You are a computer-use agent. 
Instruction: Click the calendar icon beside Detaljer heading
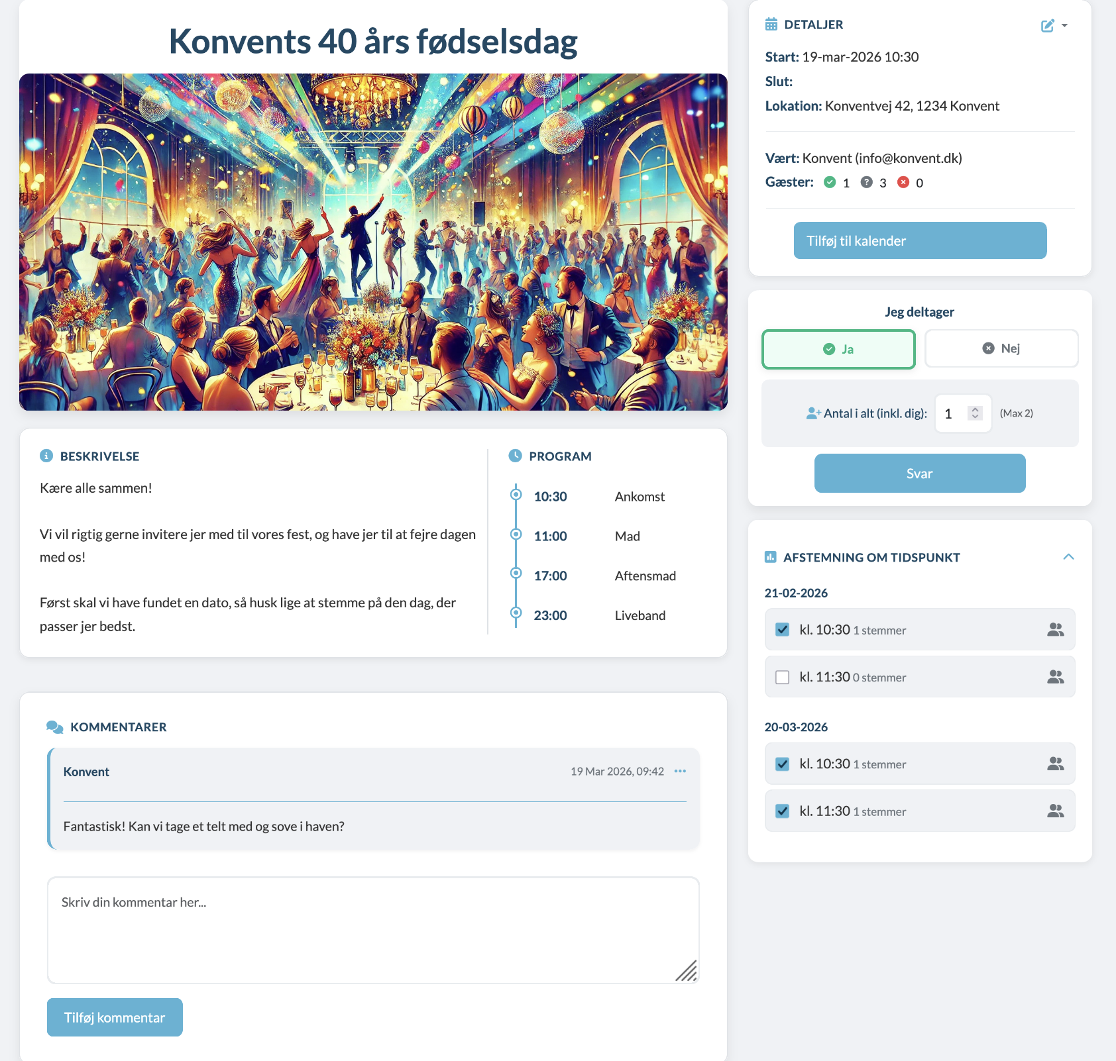pos(770,24)
